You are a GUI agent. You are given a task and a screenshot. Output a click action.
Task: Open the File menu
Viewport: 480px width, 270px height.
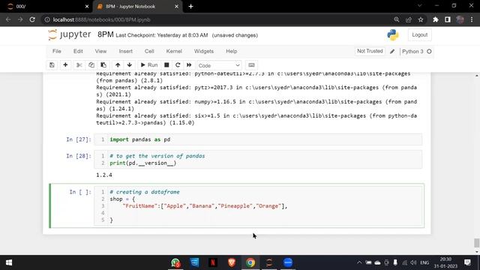pyautogui.click(x=57, y=51)
